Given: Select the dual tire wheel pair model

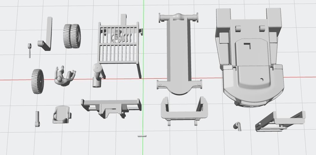Looking at the screenshot, I should coord(72,36).
